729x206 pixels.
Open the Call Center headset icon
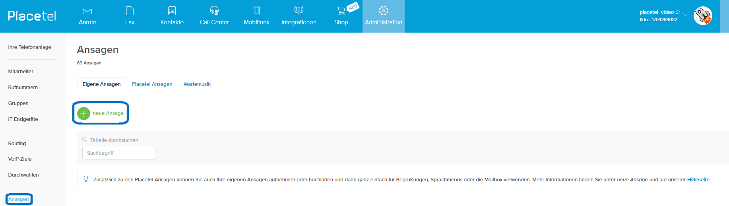pyautogui.click(x=214, y=11)
